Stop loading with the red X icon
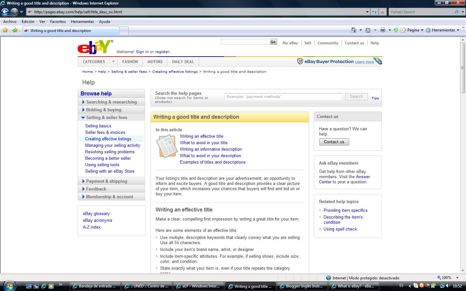This screenshot has height=291, width=466. point(382,12)
